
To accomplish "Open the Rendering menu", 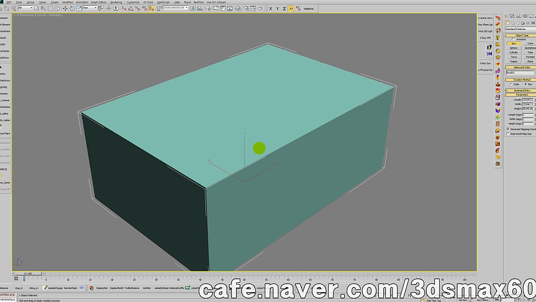I will (x=116, y=2).
